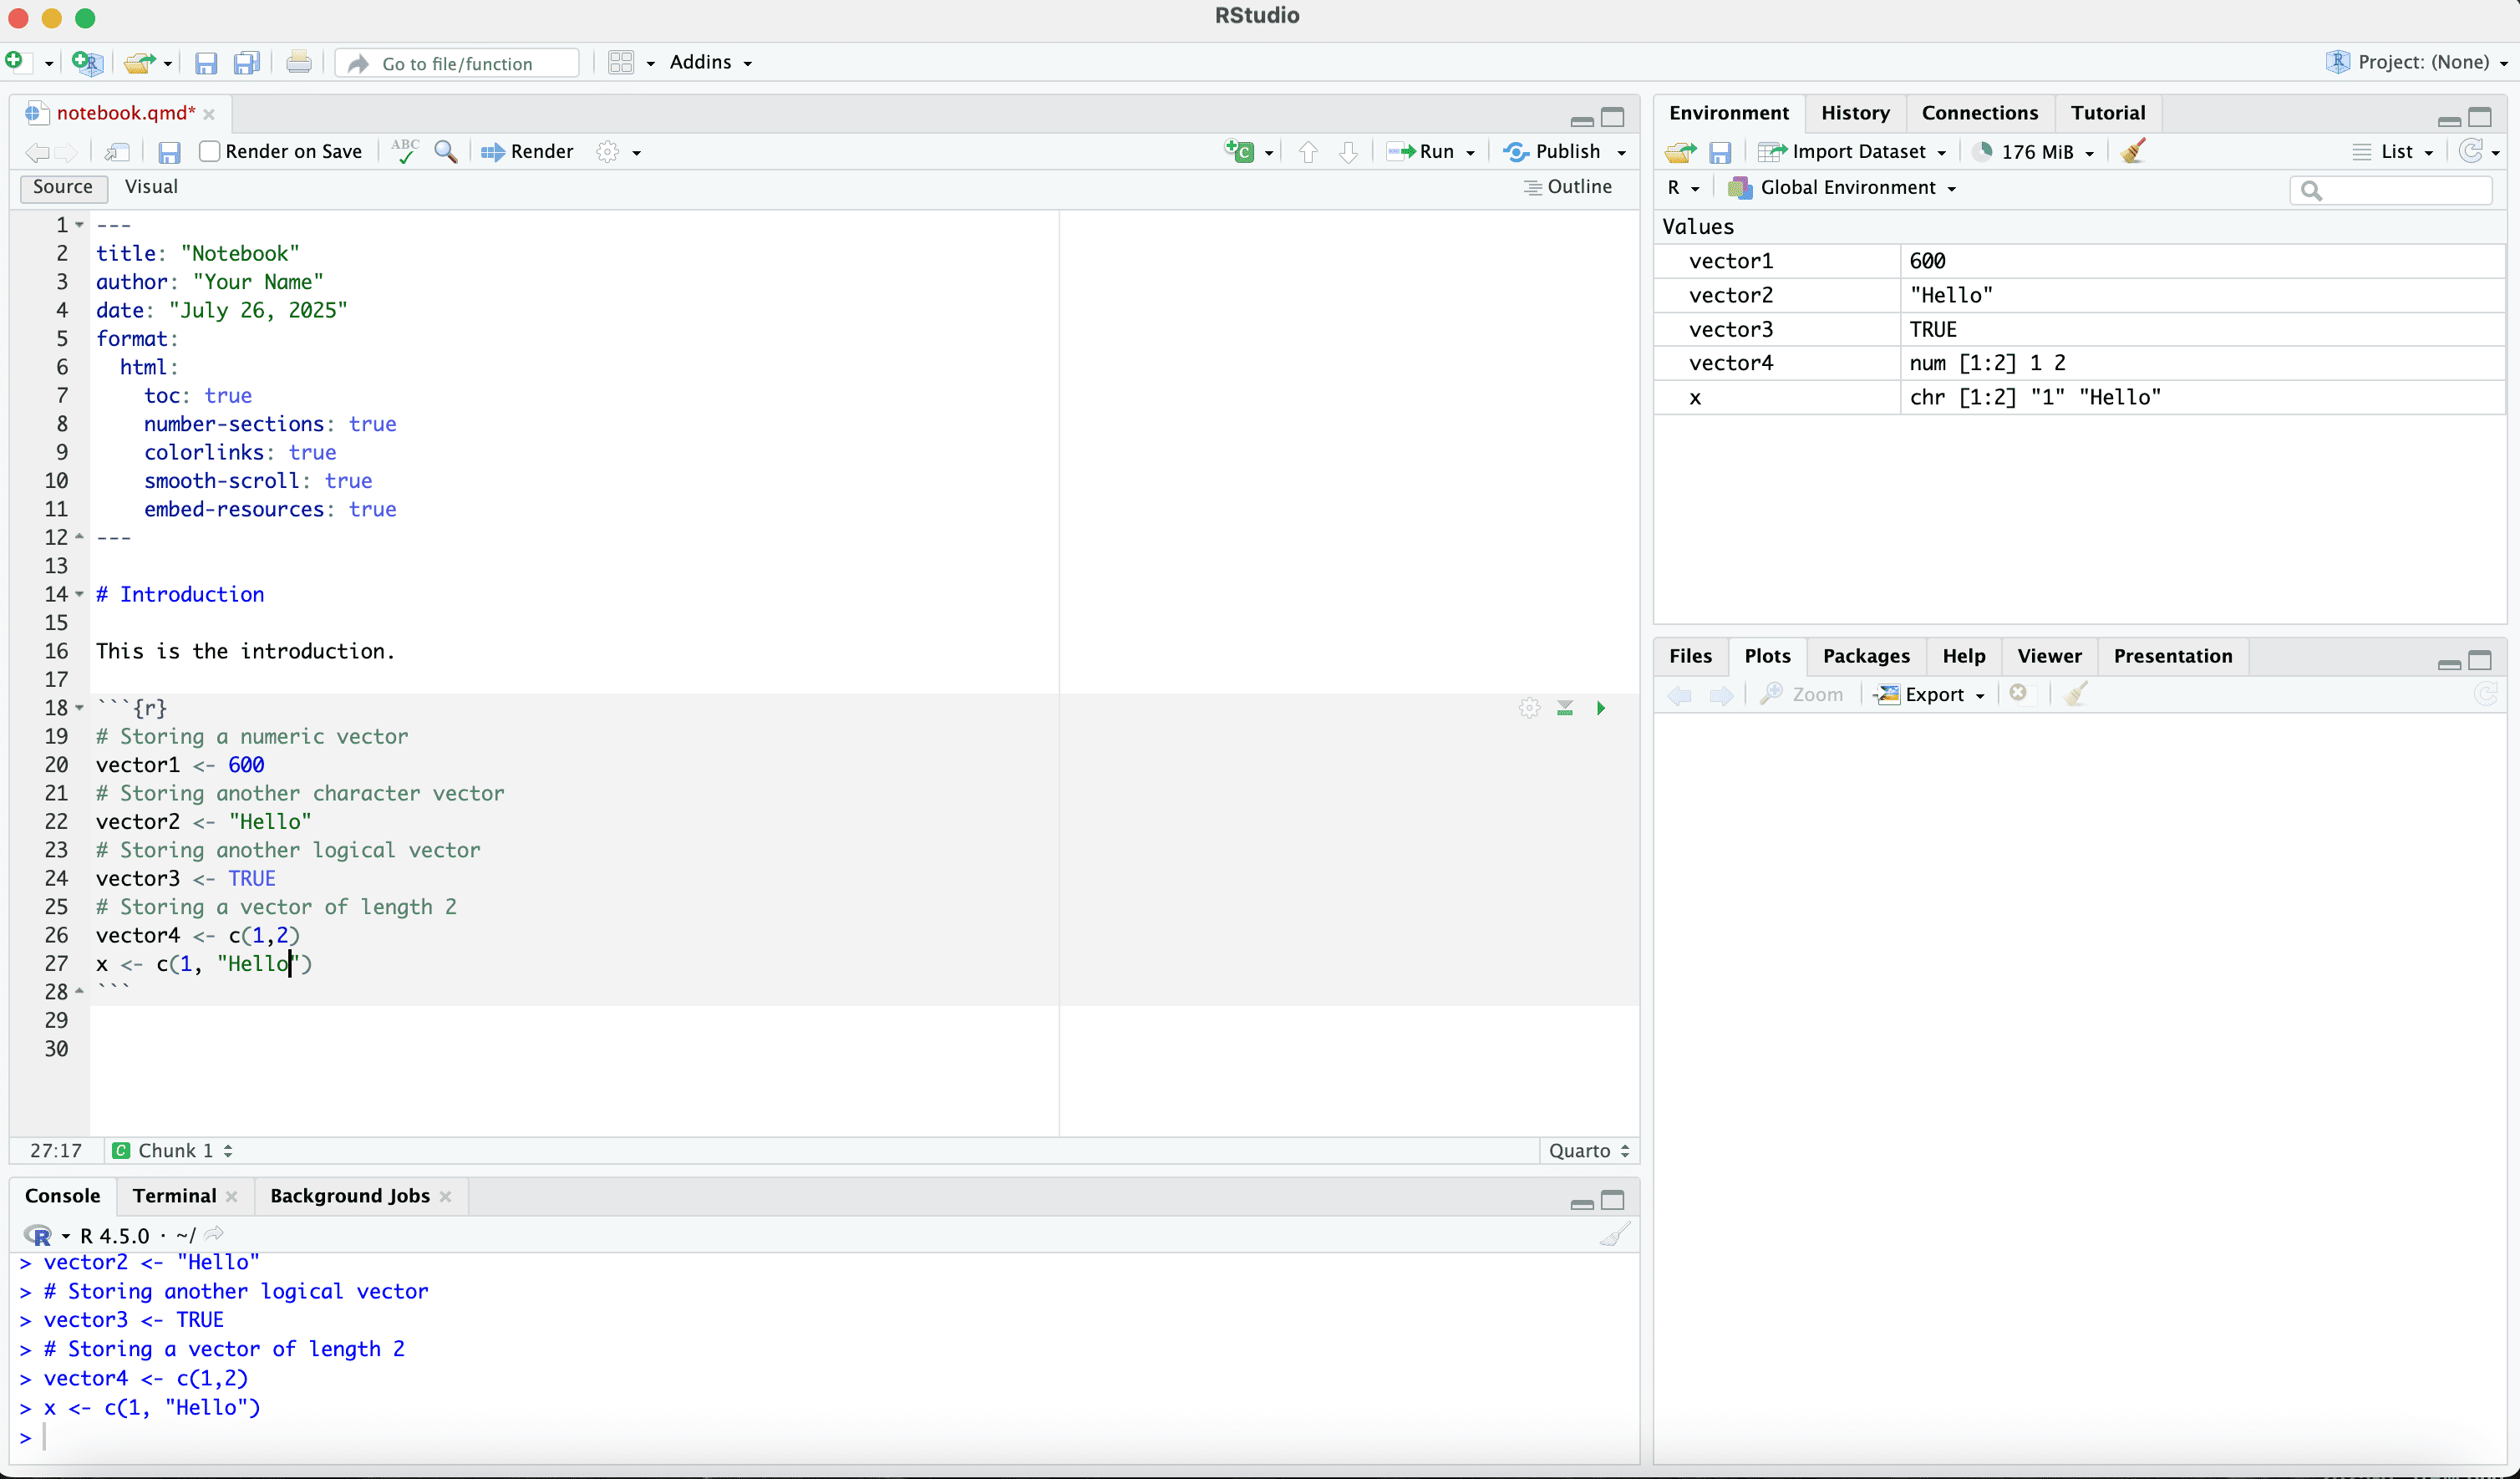2520x1479 pixels.
Task: Enable Render on Save checkbox
Action: click(210, 151)
